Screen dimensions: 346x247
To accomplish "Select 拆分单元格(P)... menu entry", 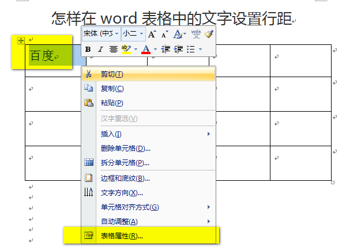I will pos(148,163).
